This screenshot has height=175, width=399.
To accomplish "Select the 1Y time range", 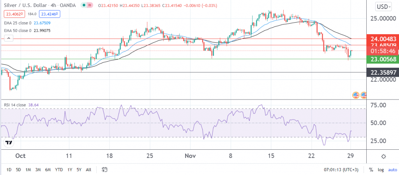I will click(x=69, y=170).
